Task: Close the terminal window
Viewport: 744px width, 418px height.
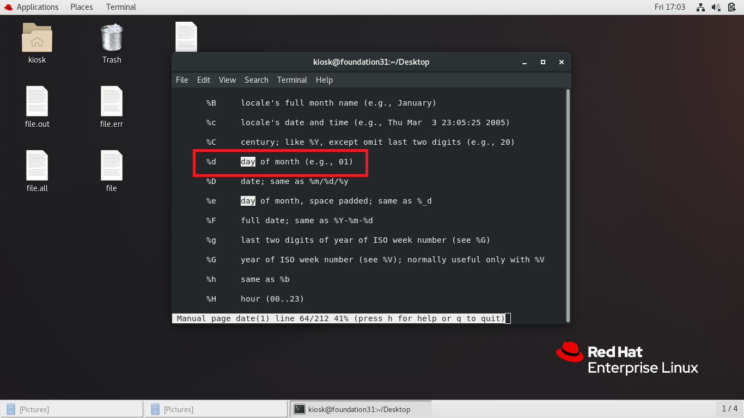Action: 562,62
